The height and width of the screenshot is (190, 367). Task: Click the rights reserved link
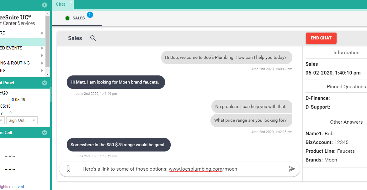click(12, 187)
